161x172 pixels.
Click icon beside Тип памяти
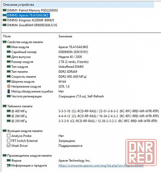click(x=8, y=72)
